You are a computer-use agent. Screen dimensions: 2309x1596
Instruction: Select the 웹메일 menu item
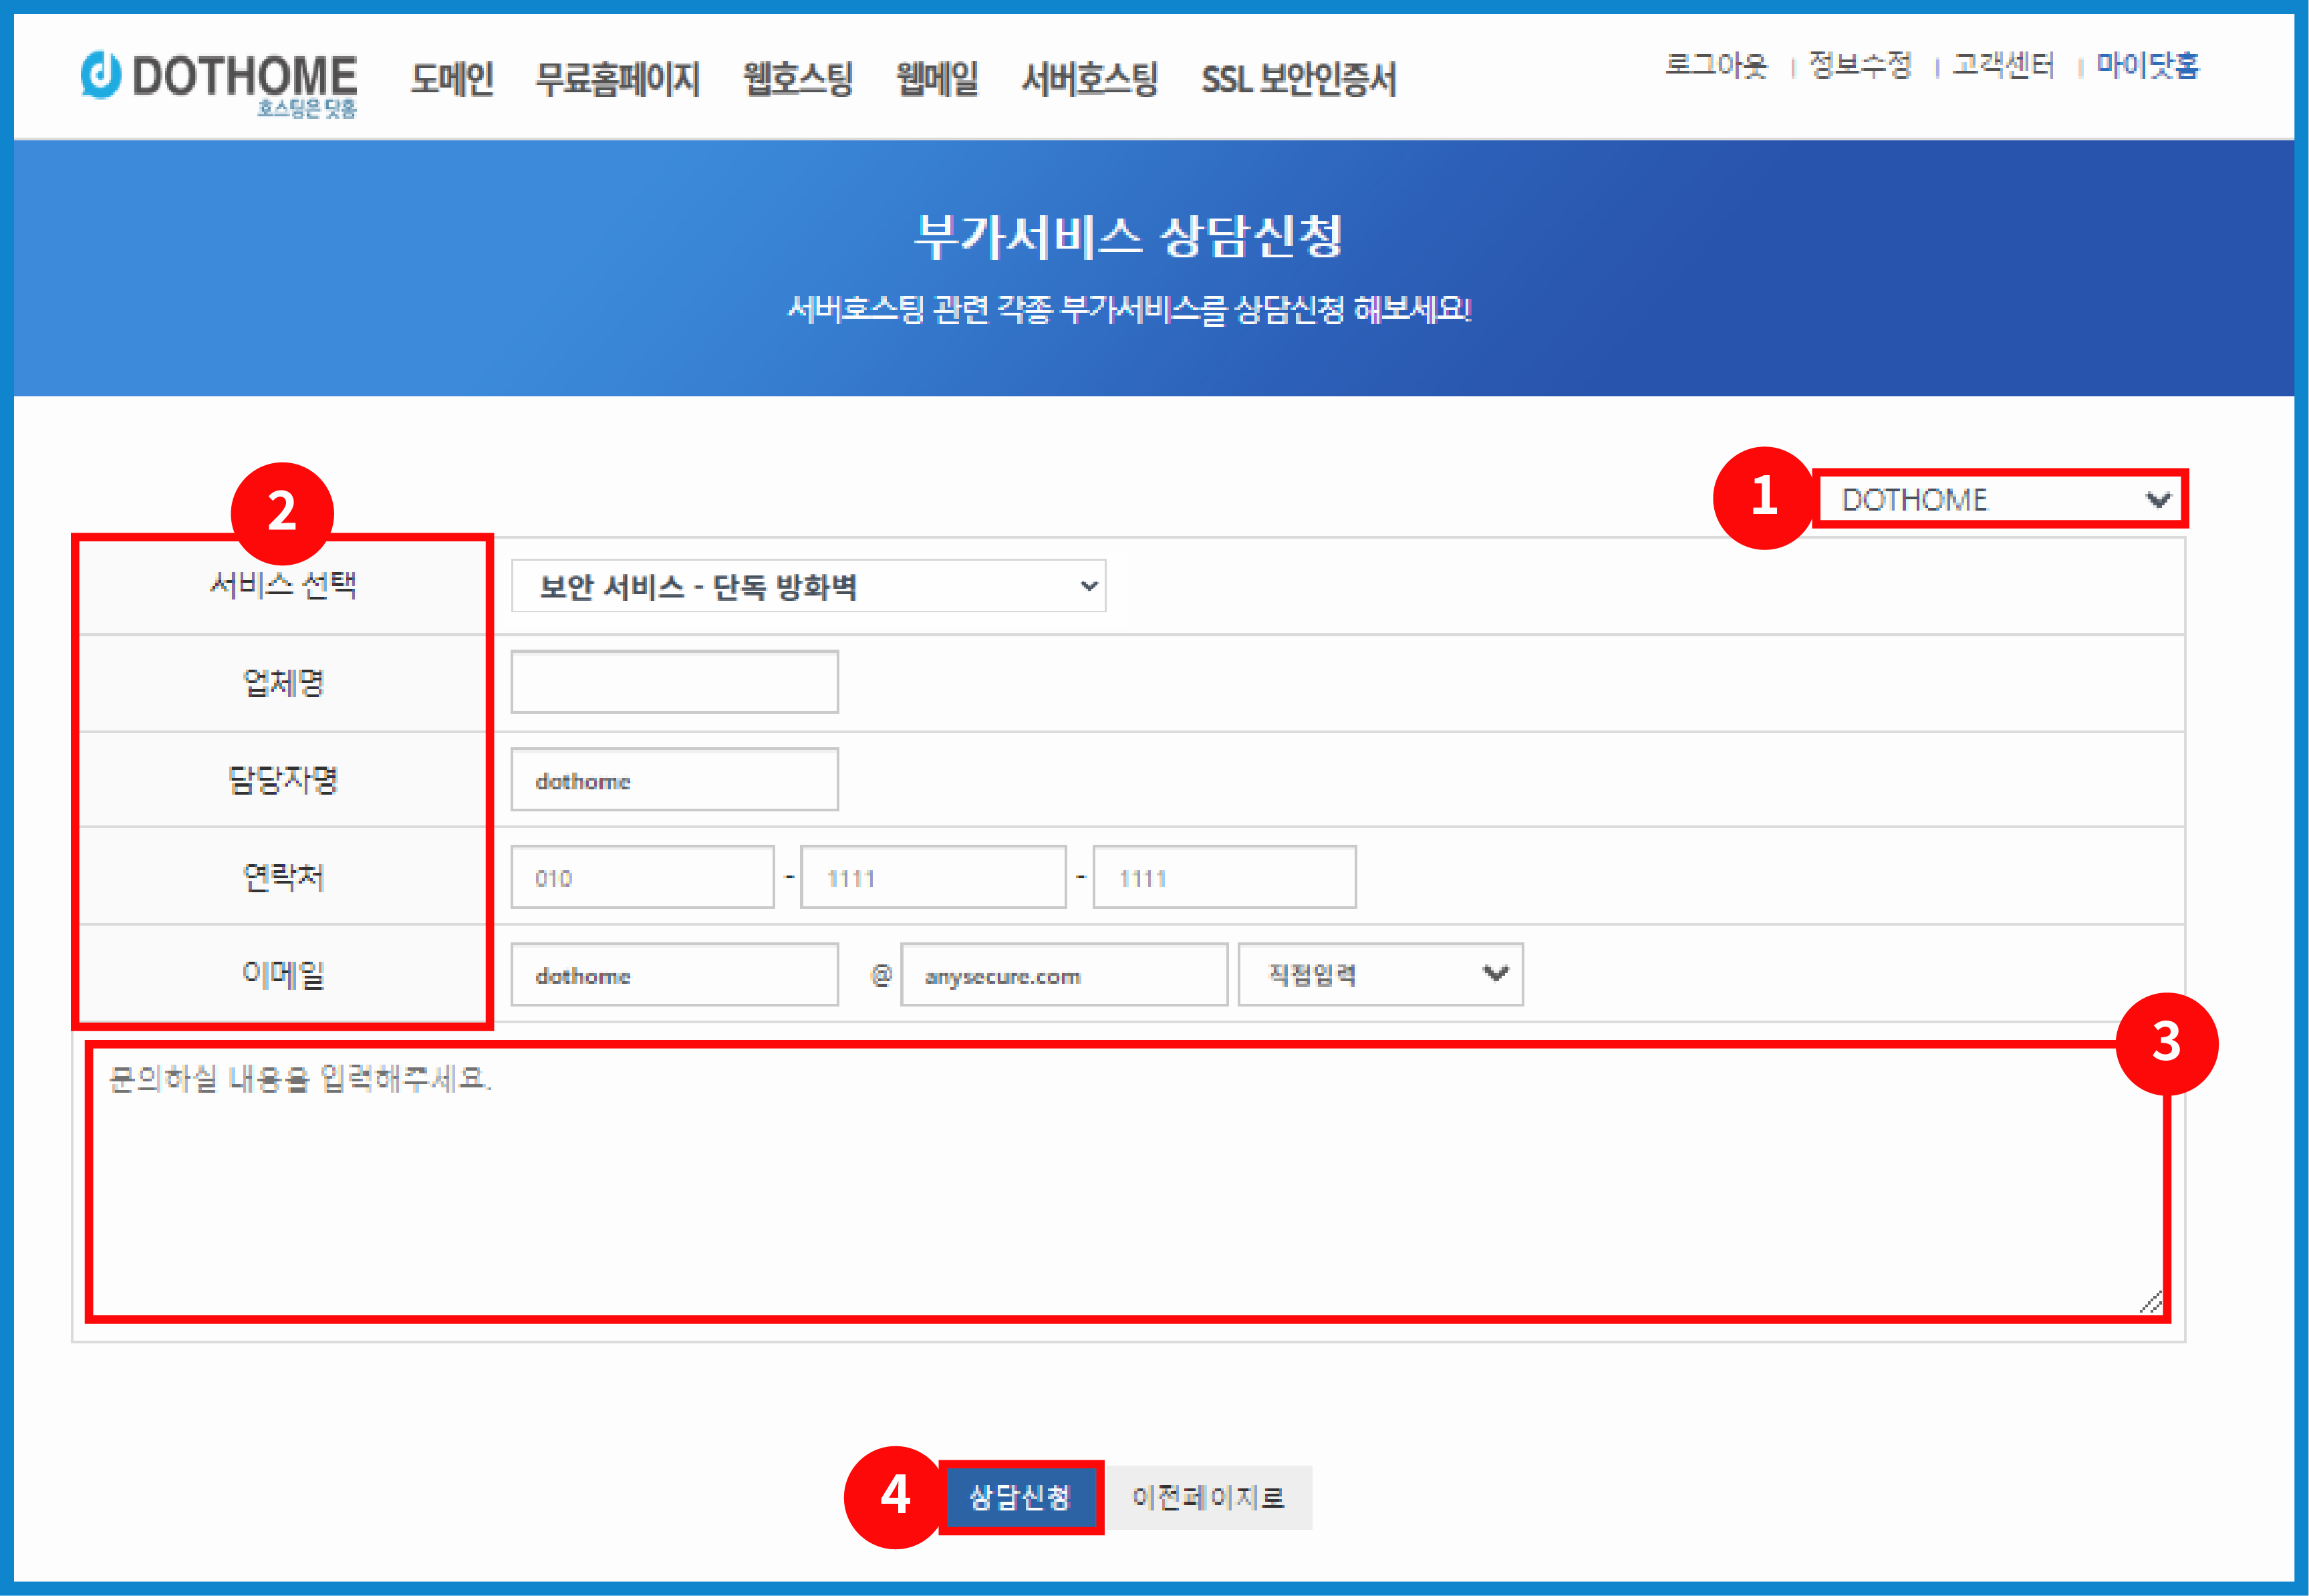coord(937,78)
